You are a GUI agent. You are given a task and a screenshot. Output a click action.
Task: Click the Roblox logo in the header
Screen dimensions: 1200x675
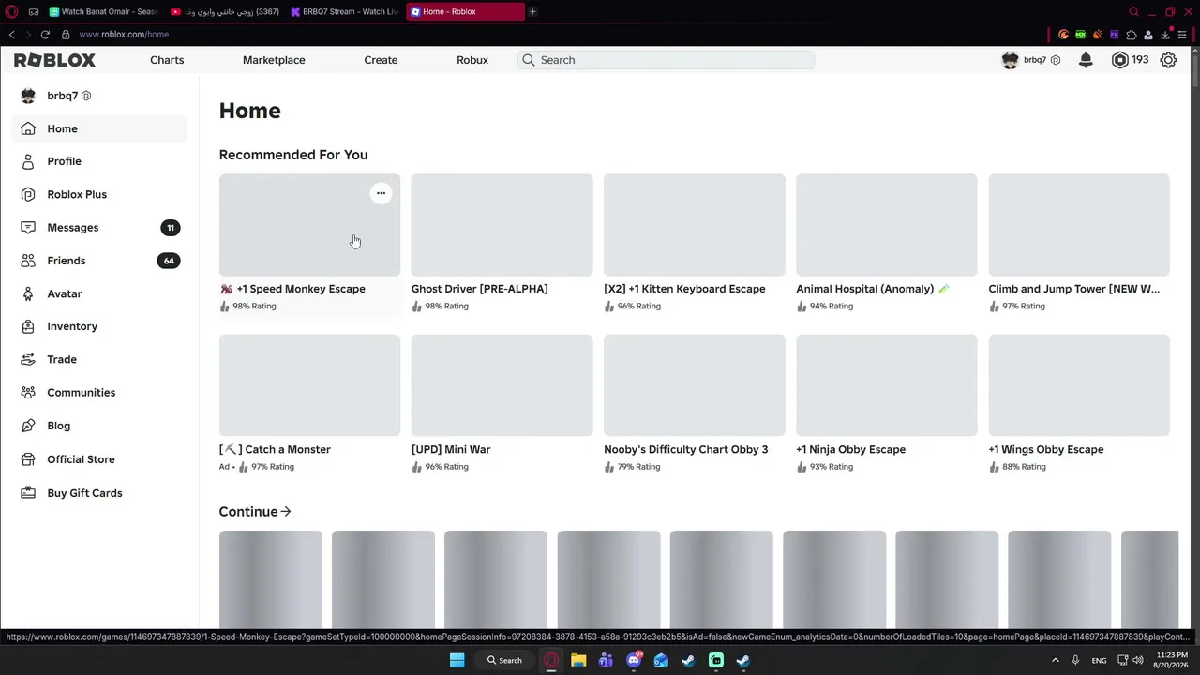click(54, 60)
